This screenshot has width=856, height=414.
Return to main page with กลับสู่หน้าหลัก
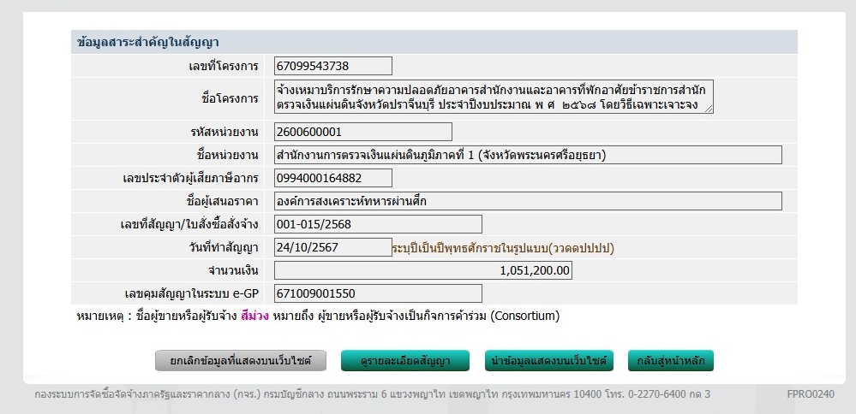tap(671, 361)
